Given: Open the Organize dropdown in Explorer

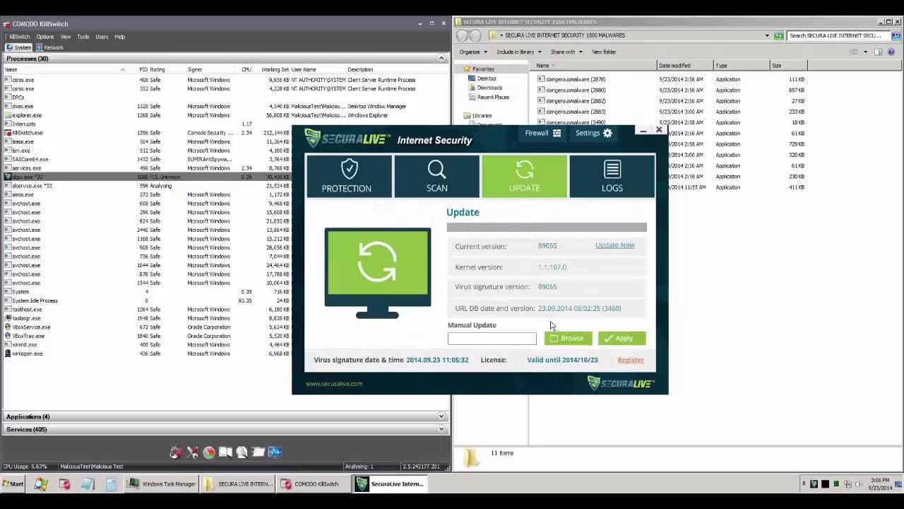Looking at the screenshot, I should click(x=473, y=52).
